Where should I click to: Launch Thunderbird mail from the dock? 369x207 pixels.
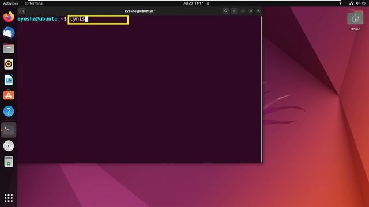[x=9, y=32]
